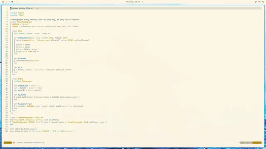
Task: Click line number 32 in gutter
Action: (7, 79)
